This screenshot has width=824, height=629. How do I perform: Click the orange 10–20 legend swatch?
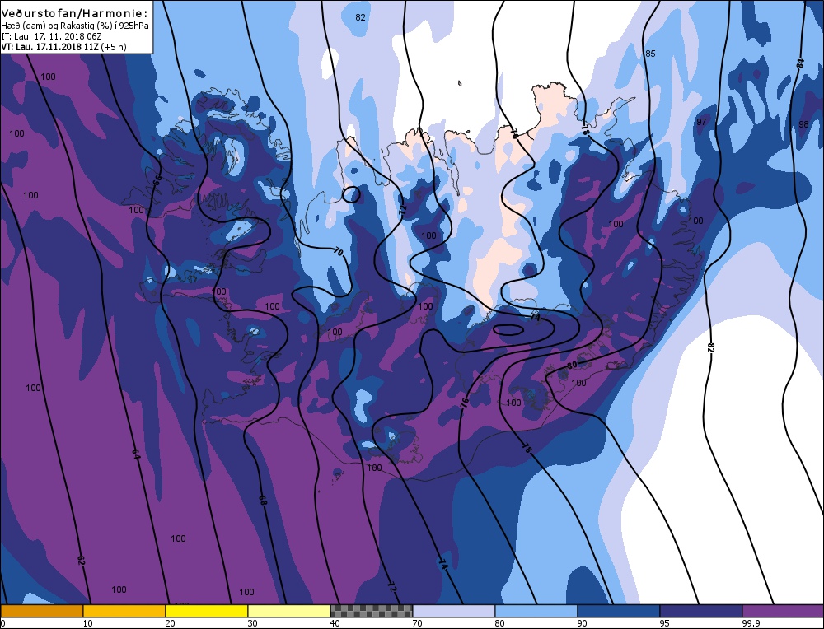124,611
